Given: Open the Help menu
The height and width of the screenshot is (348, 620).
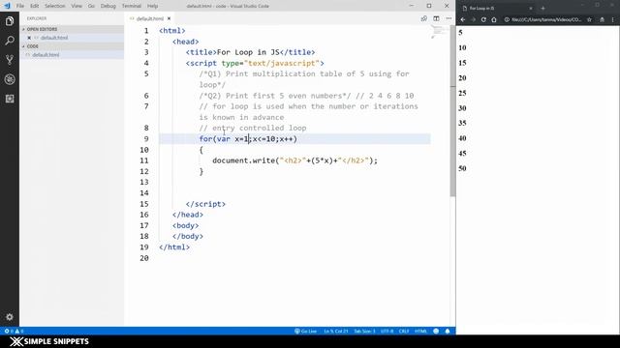Looking at the screenshot, I should (x=152, y=6).
